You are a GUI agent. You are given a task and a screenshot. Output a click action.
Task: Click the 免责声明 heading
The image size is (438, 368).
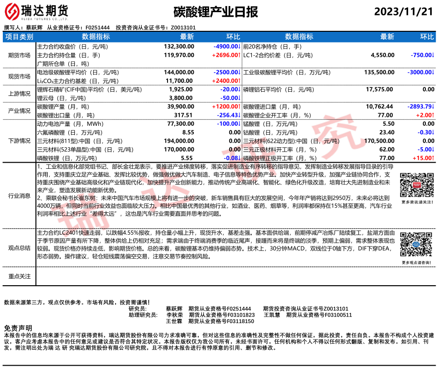18,328
